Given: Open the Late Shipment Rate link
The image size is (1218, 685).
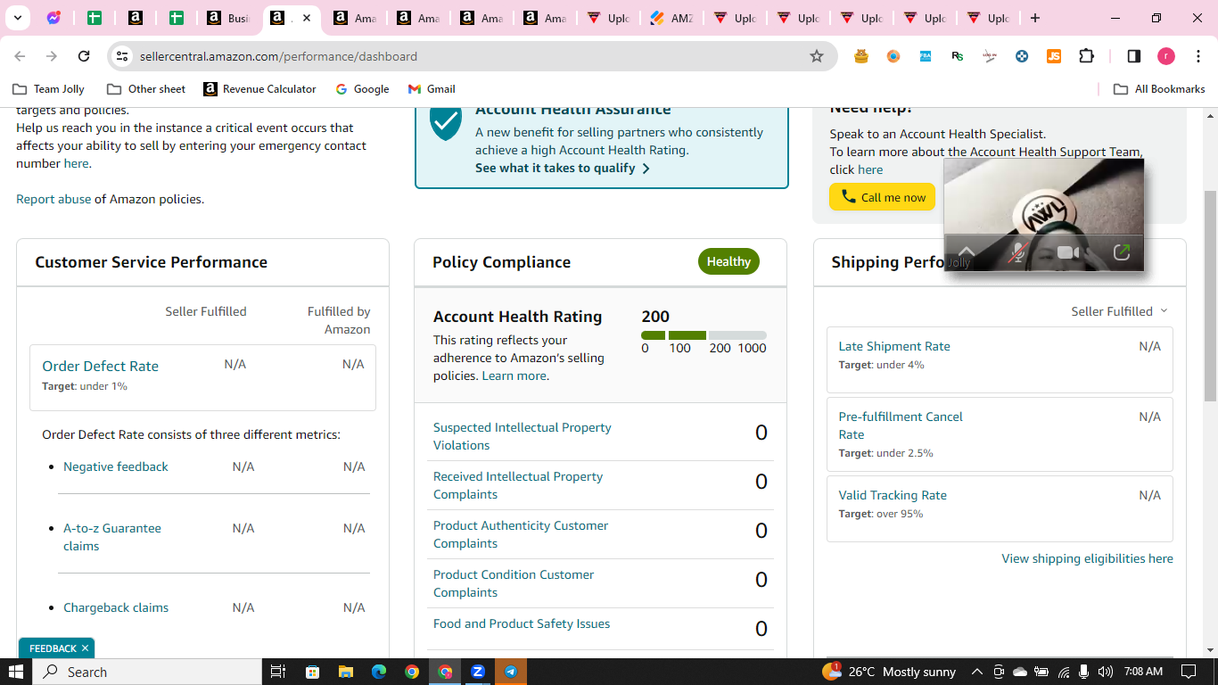Looking at the screenshot, I should coord(894,346).
